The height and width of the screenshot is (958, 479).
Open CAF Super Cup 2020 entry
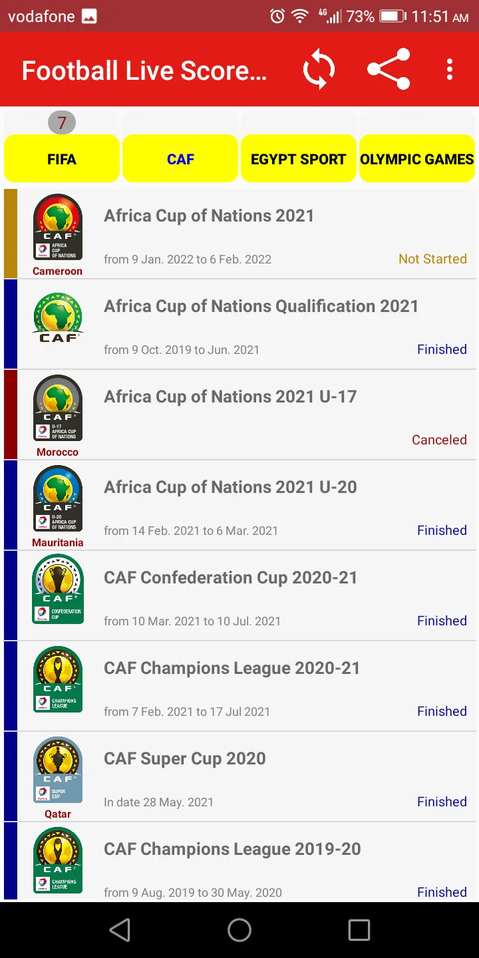(x=240, y=776)
